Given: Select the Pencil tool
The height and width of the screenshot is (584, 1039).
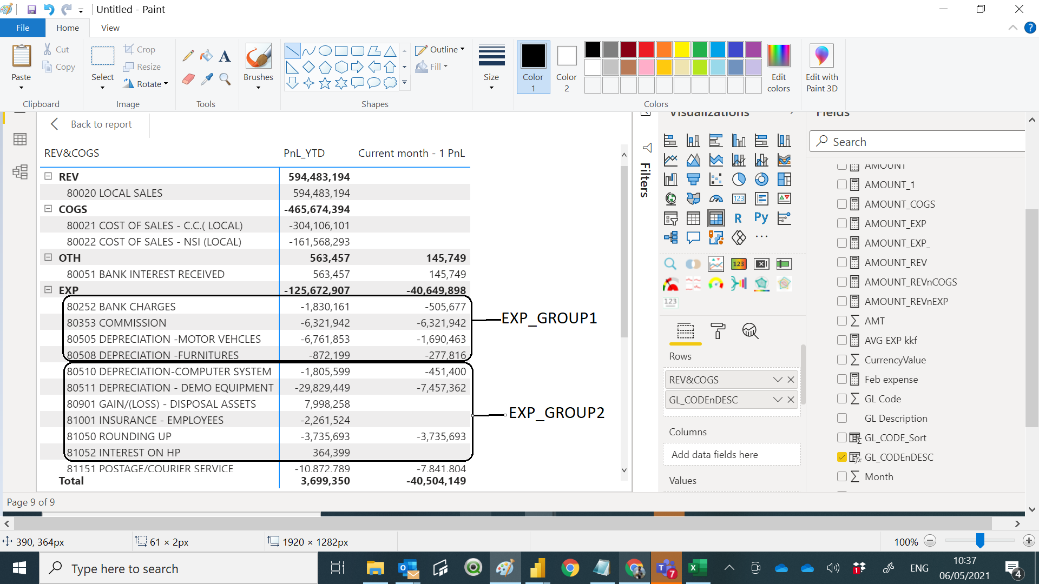Looking at the screenshot, I should pos(188,55).
